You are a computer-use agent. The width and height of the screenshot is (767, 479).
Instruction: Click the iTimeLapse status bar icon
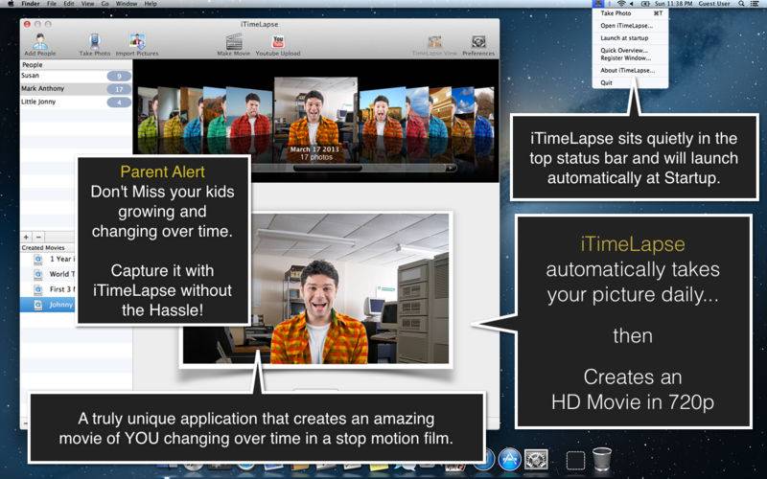tap(598, 4)
